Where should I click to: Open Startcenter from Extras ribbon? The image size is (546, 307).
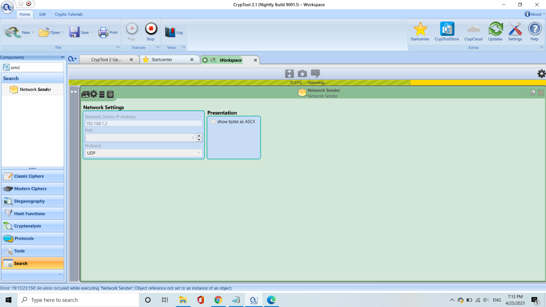click(x=420, y=32)
